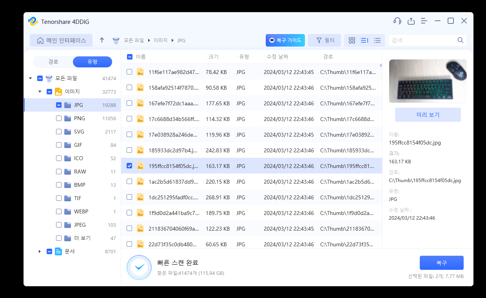Sort by the 수정 날짜 column header
This screenshot has width=486, height=298.
tap(277, 57)
